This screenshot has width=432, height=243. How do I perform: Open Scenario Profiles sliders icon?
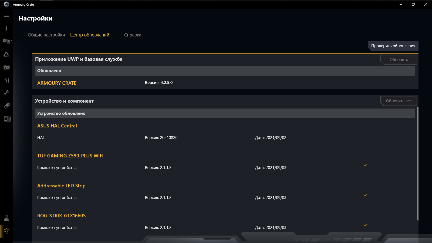tap(6, 80)
